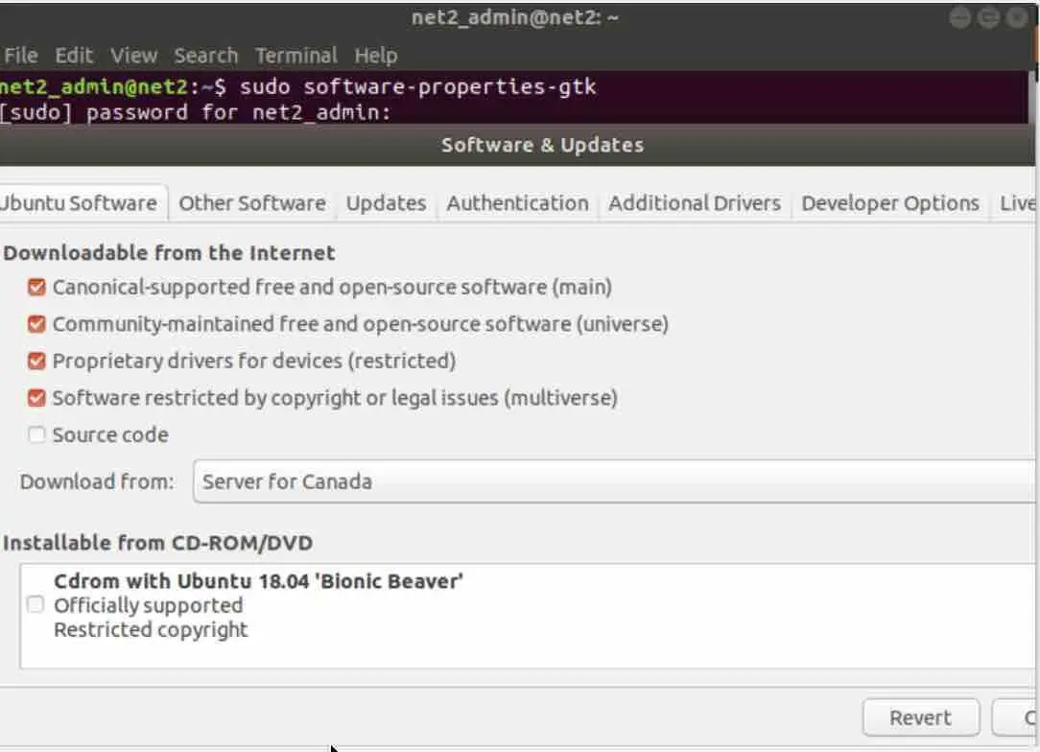Viewport: 1040px width, 752px height.
Task: Minimize the terminal window
Action: pyautogui.click(x=959, y=18)
